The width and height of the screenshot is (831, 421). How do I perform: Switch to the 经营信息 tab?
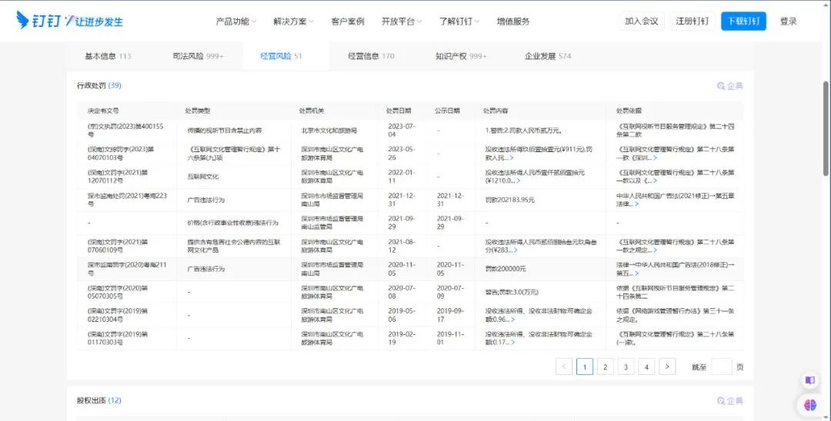click(371, 56)
